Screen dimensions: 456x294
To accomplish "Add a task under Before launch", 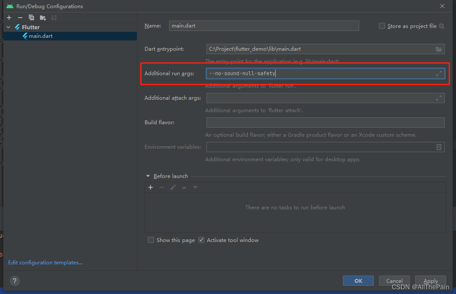I will (151, 187).
